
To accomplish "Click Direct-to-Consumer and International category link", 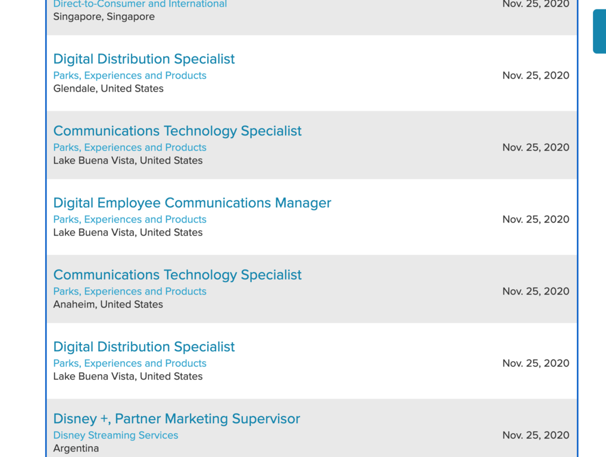I will 140,4.
